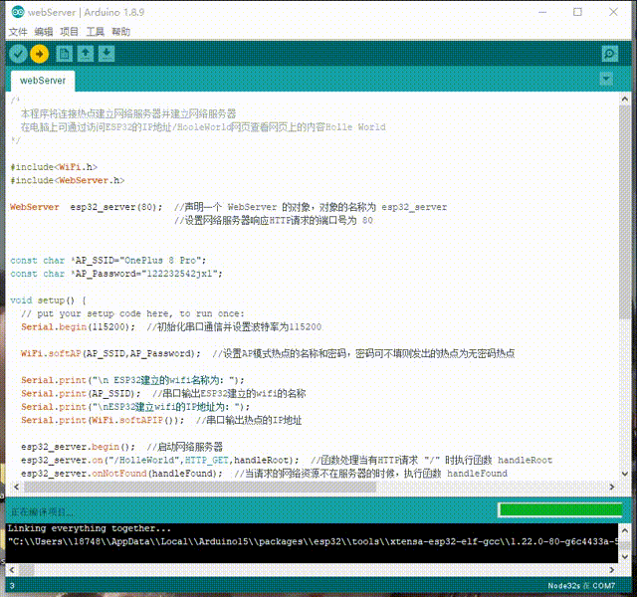
Task: Maximize the Arduino window
Action: click(x=577, y=12)
